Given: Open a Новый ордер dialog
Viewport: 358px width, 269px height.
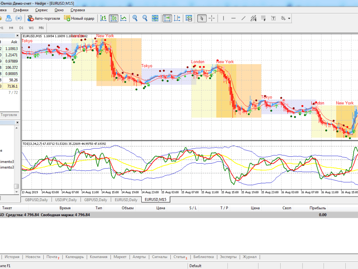Looking at the screenshot, I should pos(79,18).
